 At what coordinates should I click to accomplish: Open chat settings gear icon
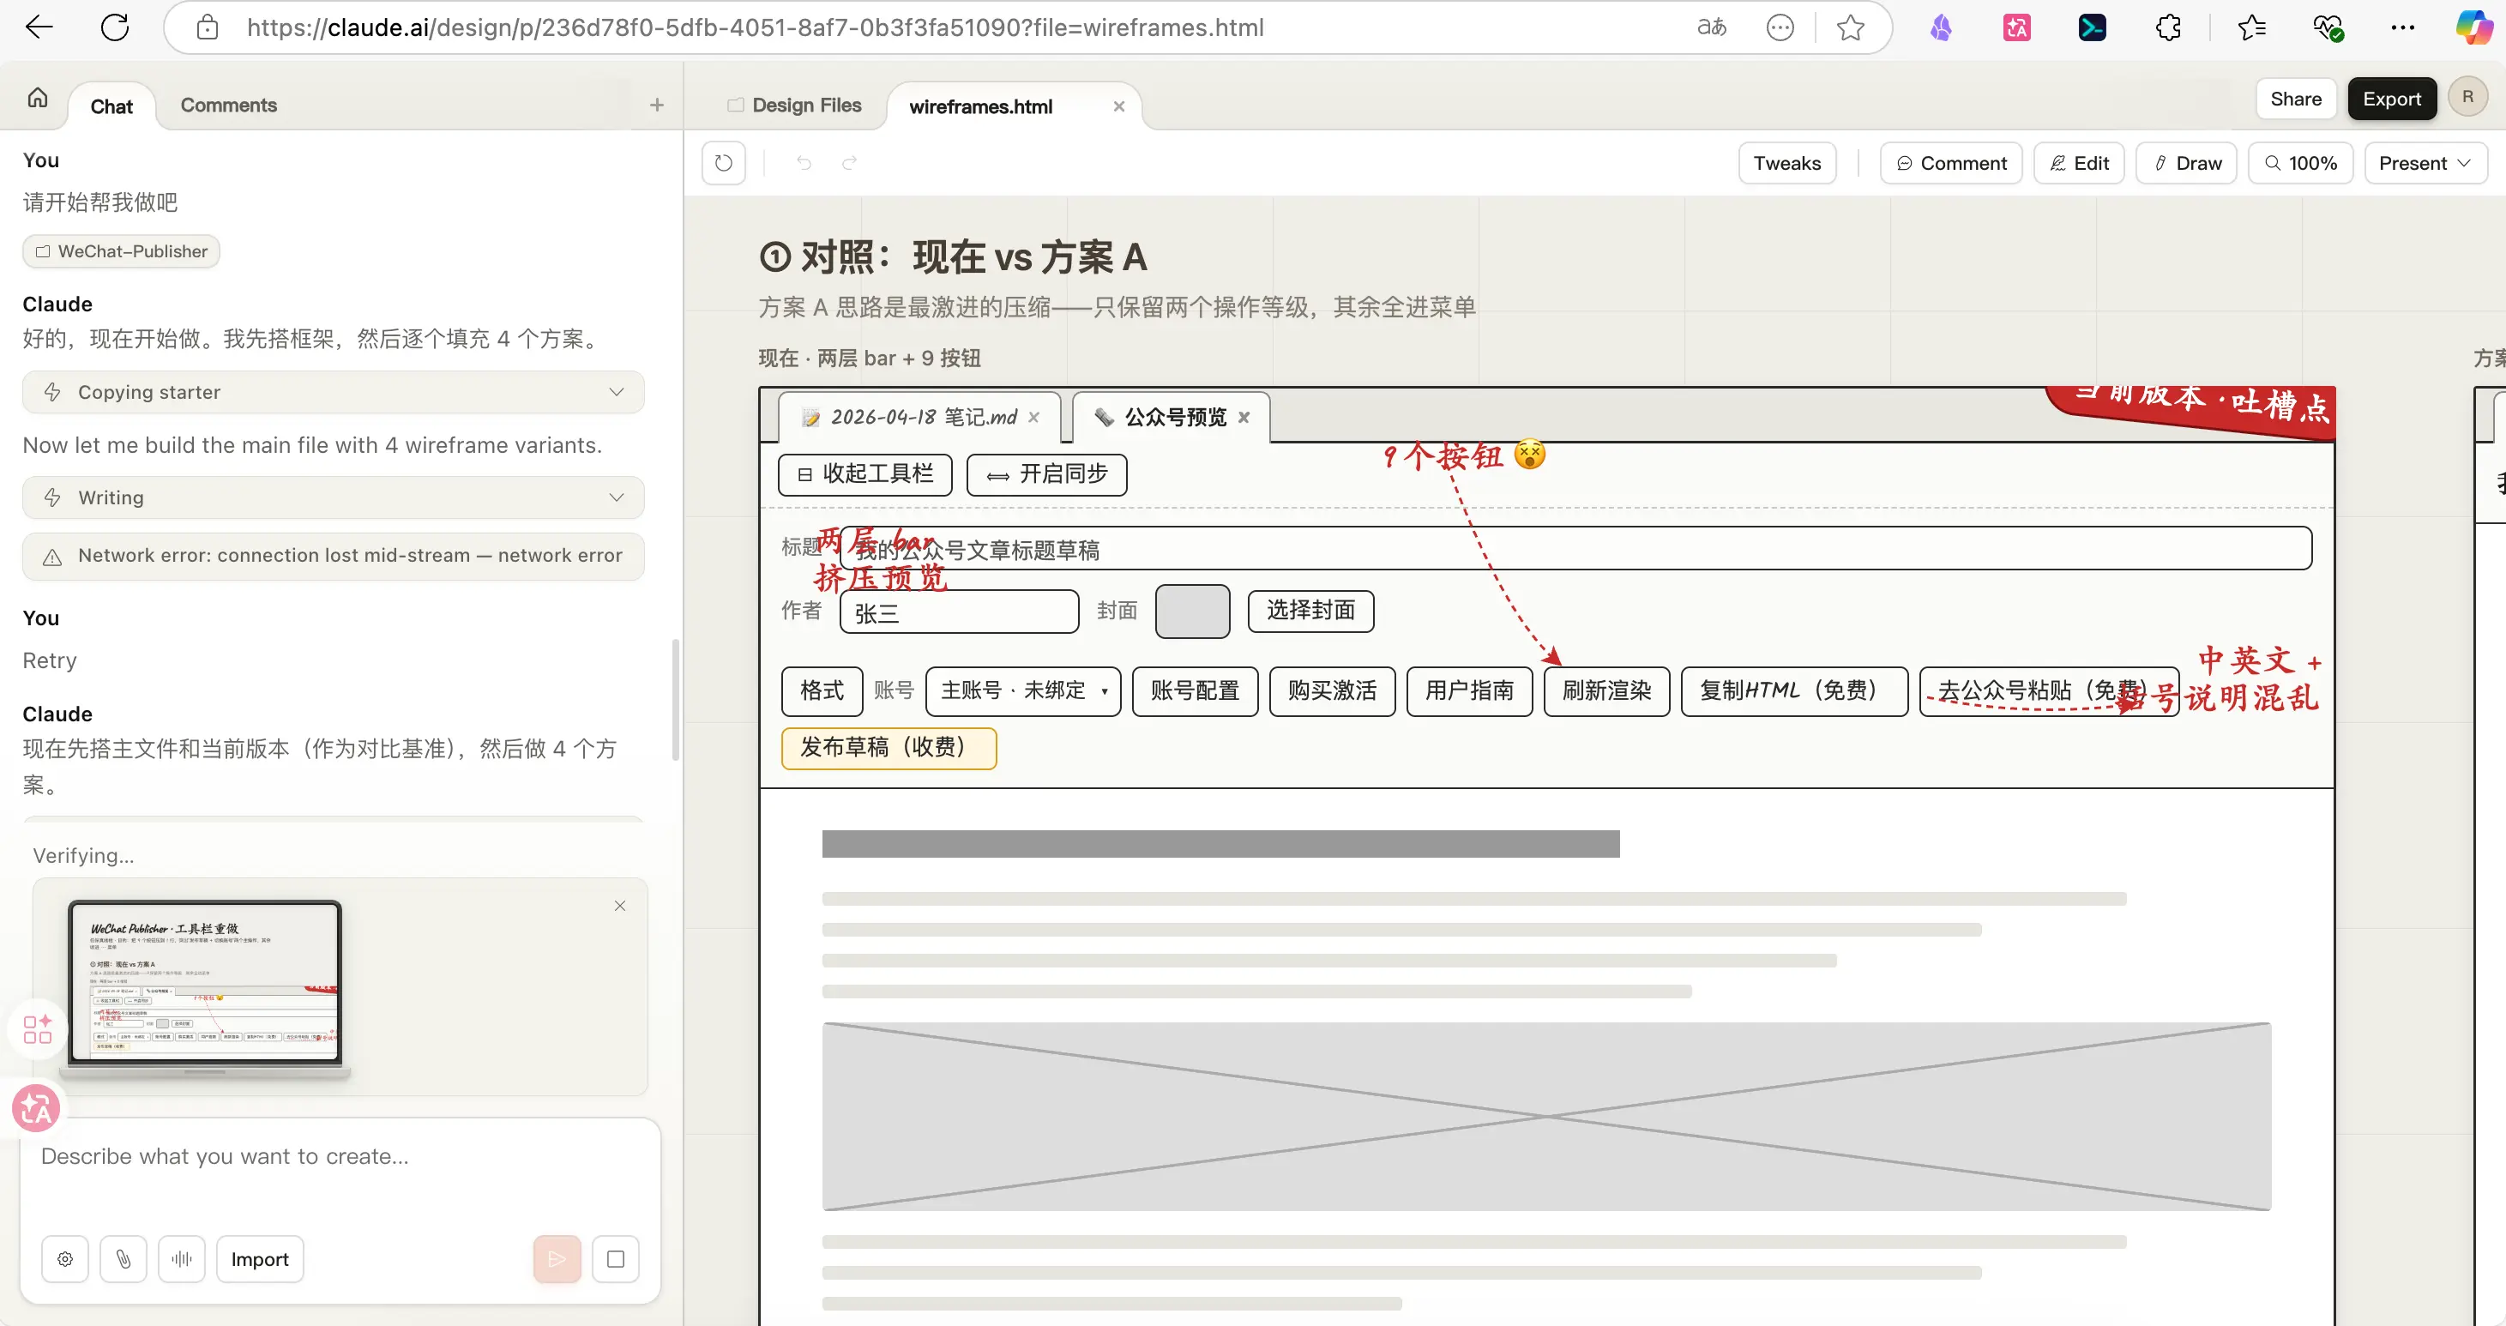pyautogui.click(x=65, y=1259)
